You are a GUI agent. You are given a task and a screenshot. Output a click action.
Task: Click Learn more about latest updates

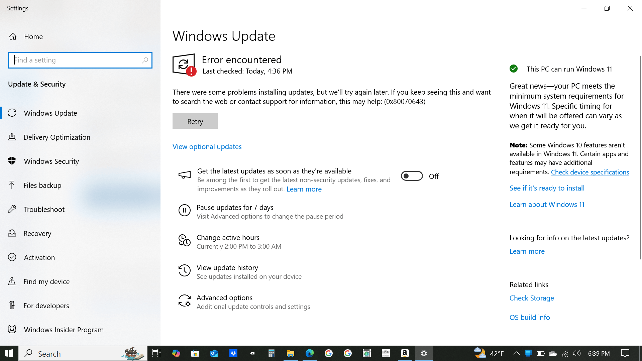(527, 251)
